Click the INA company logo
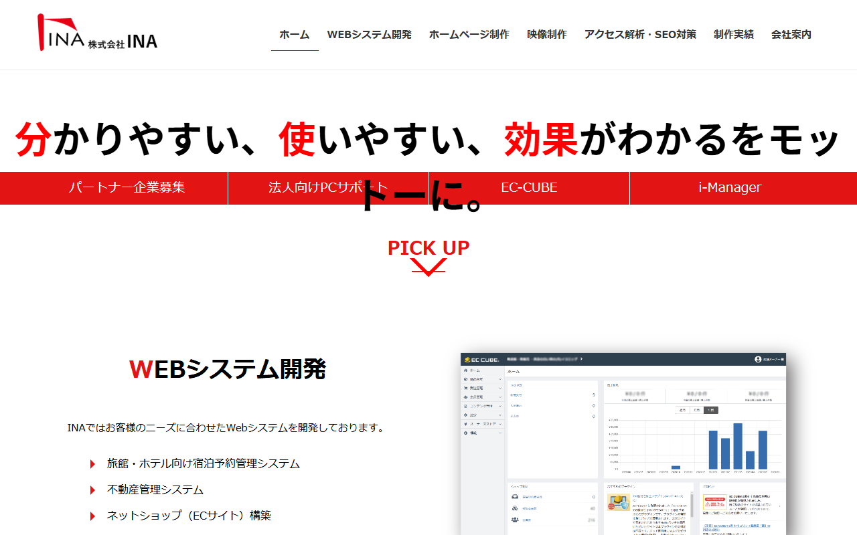The width and height of the screenshot is (857, 535). [98, 33]
